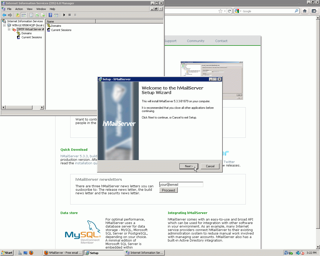Toggle the Show/Hide Console Tree icon
The height and width of the screenshot is (256, 320).
pyautogui.click(x=23, y=15)
